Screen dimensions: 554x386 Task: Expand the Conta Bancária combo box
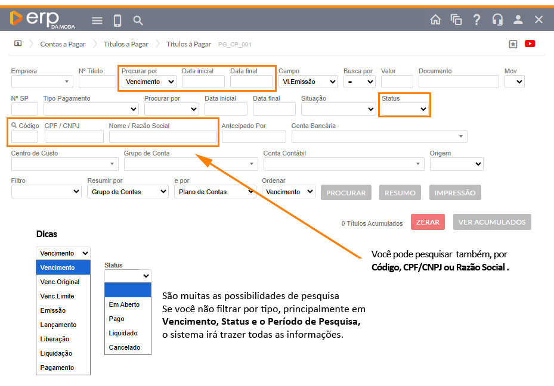379,136
